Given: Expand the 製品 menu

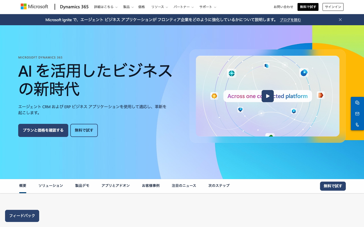Looking at the screenshot, I should (128, 7).
